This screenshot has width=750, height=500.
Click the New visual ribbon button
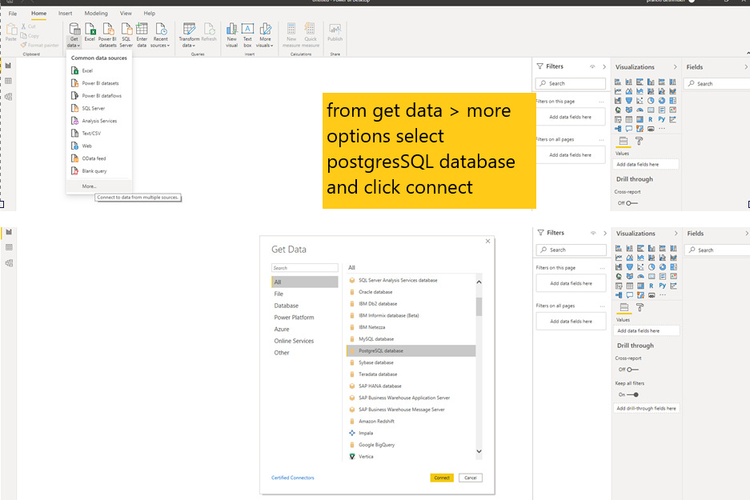(232, 34)
